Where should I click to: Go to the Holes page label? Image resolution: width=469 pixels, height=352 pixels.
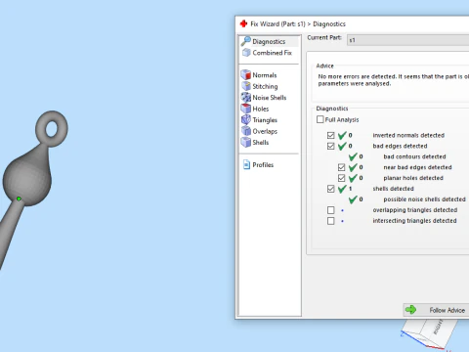(x=261, y=109)
